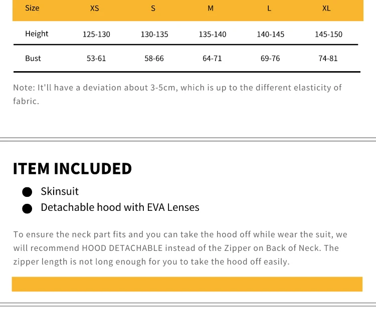Click the 125-130 height cell
376x313 pixels.
point(96,34)
